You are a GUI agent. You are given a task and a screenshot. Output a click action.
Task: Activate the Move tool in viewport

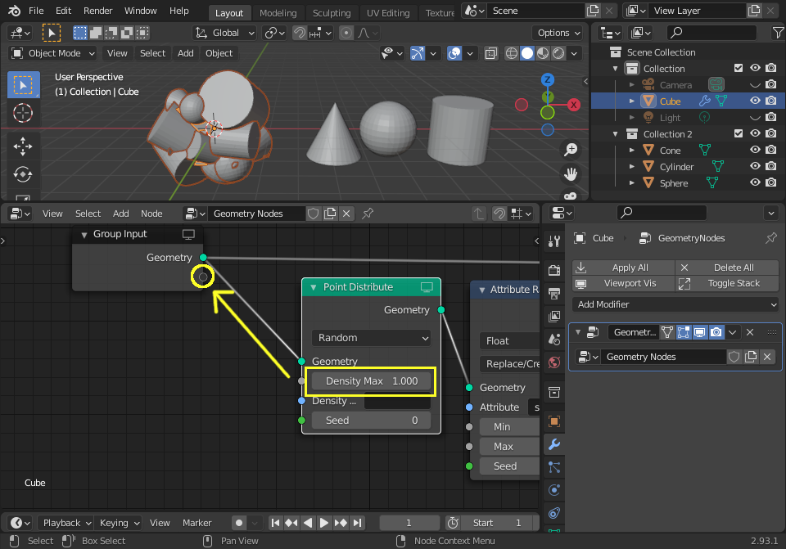click(23, 146)
